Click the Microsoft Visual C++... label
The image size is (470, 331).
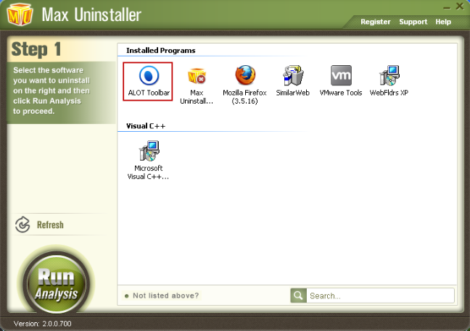pos(148,172)
